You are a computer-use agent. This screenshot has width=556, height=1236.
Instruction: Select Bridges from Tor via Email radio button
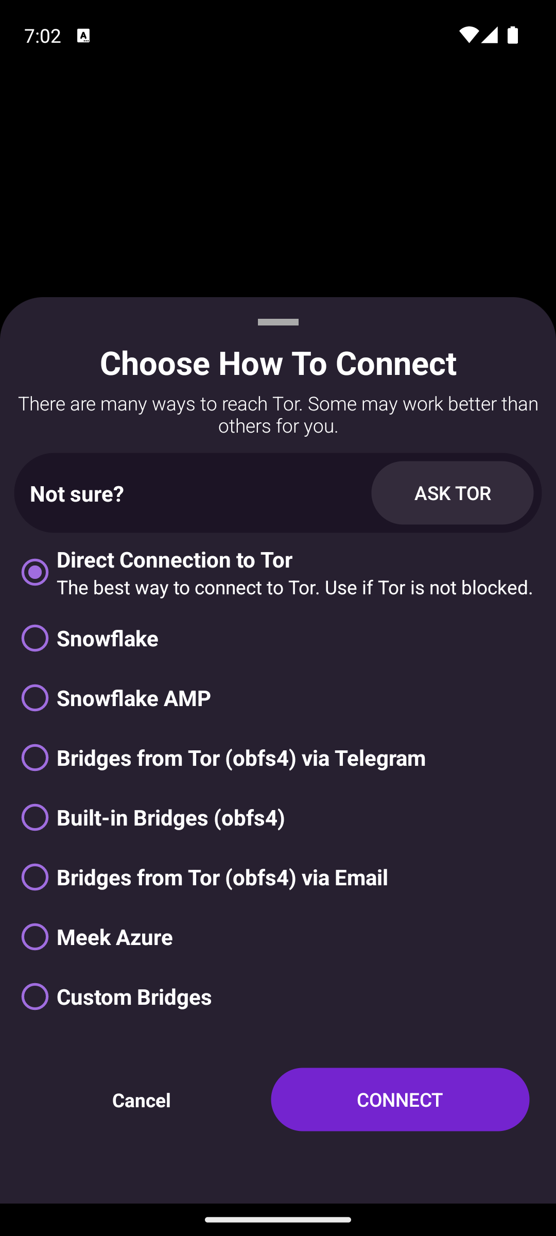point(35,877)
